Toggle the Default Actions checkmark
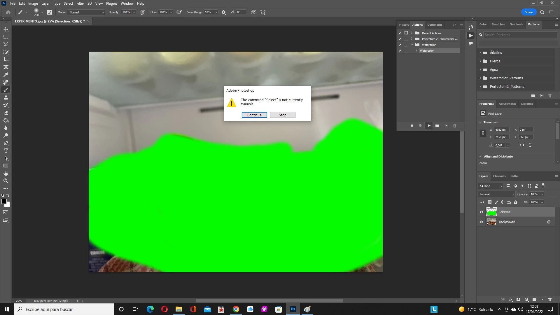 [x=400, y=33]
